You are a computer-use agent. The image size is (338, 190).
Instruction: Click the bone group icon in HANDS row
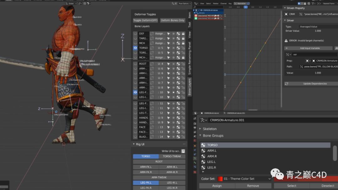[x=178, y=118]
